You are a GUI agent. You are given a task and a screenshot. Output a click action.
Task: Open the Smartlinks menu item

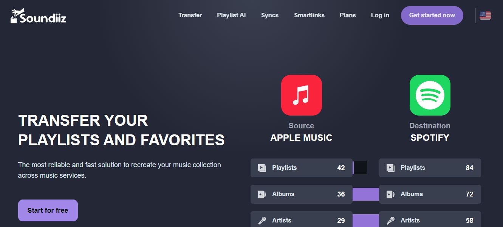pos(309,15)
